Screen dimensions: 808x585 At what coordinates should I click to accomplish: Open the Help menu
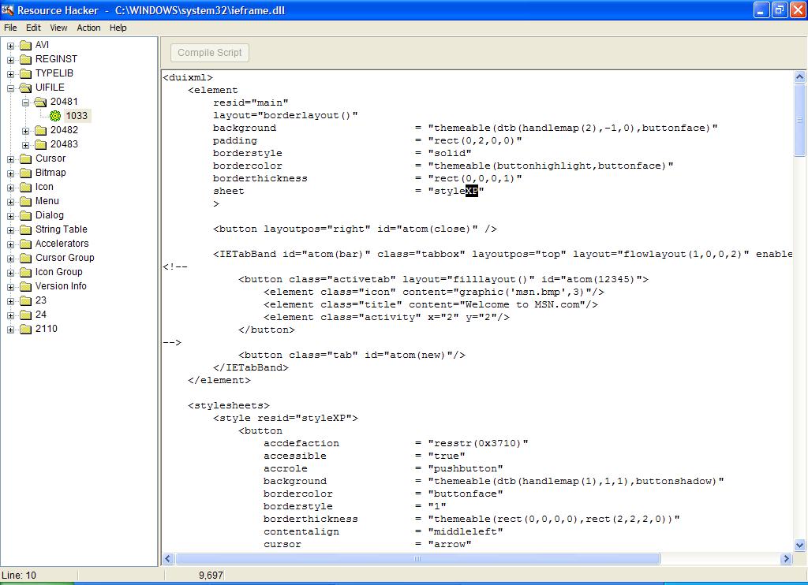(x=118, y=28)
